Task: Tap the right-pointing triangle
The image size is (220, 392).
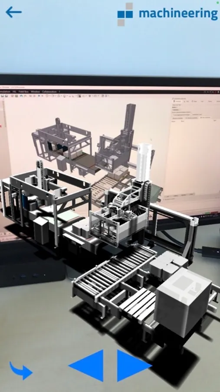Action: pyautogui.click(x=134, y=365)
